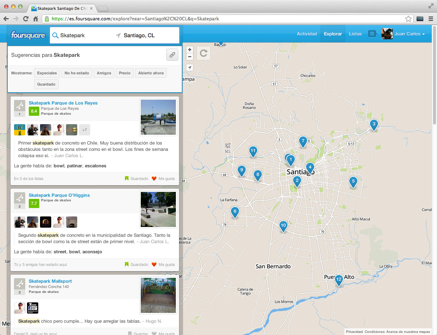437x335 pixels.
Task: Open a new browser tab
Action: point(103,8)
